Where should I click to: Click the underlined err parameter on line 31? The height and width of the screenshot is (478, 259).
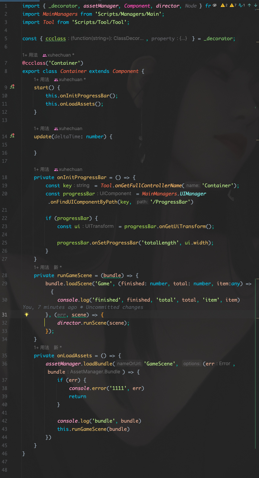[61, 315]
